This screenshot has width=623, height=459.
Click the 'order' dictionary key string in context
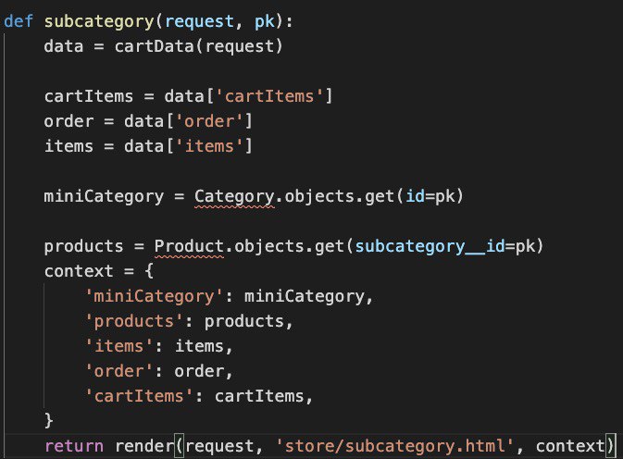point(119,371)
